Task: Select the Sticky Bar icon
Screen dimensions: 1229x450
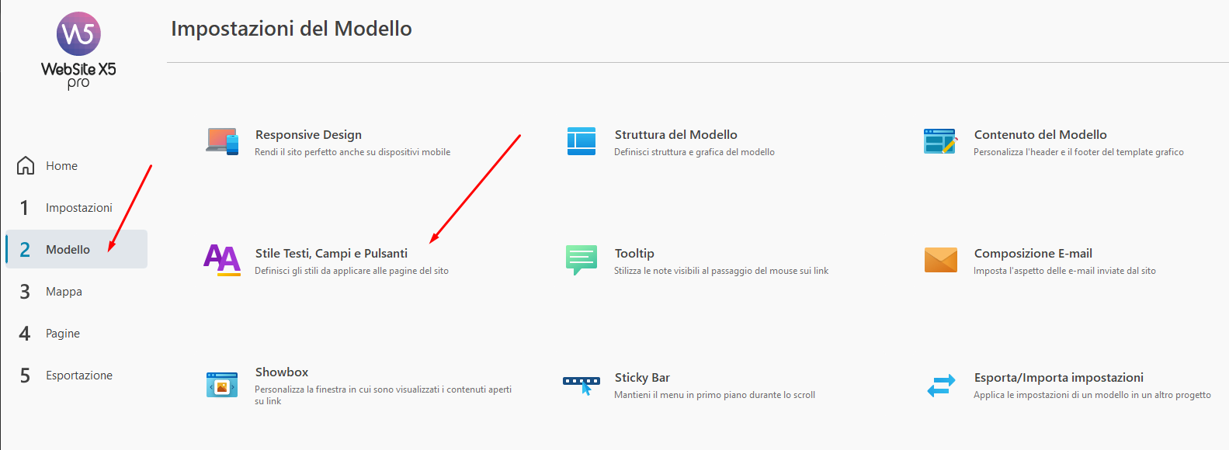Action: (x=582, y=384)
